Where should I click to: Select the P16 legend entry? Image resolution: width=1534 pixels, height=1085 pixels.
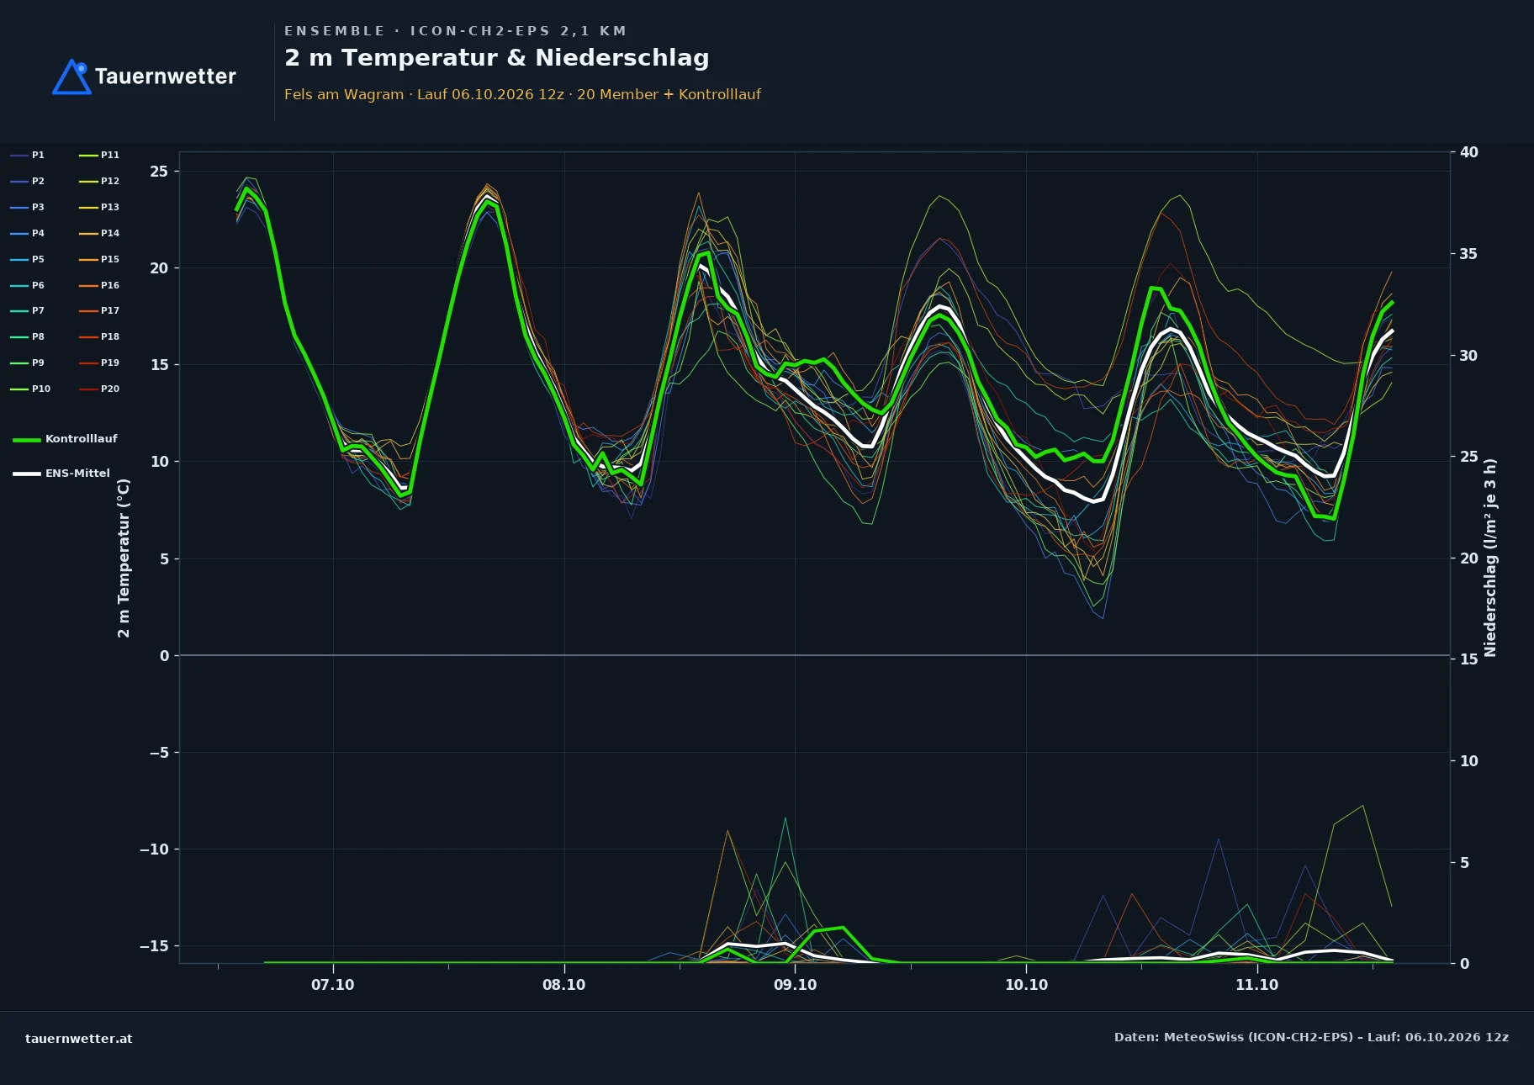(99, 285)
